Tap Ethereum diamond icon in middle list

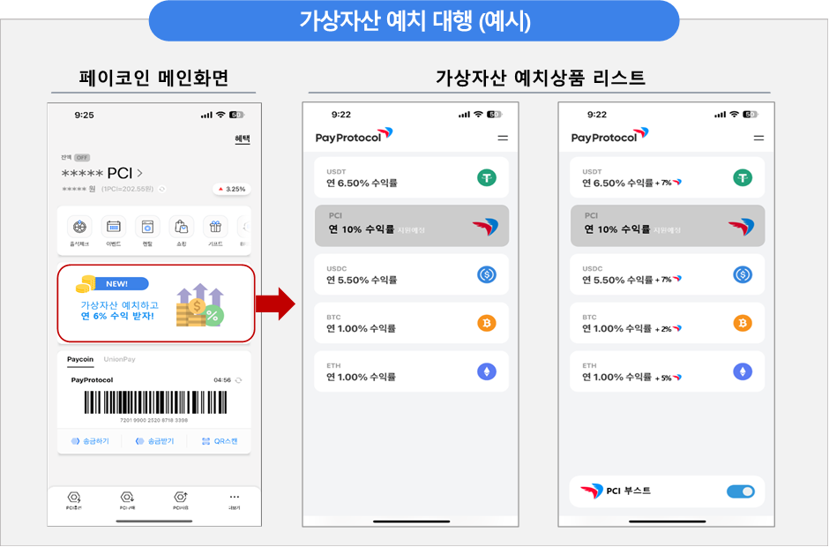[487, 371]
